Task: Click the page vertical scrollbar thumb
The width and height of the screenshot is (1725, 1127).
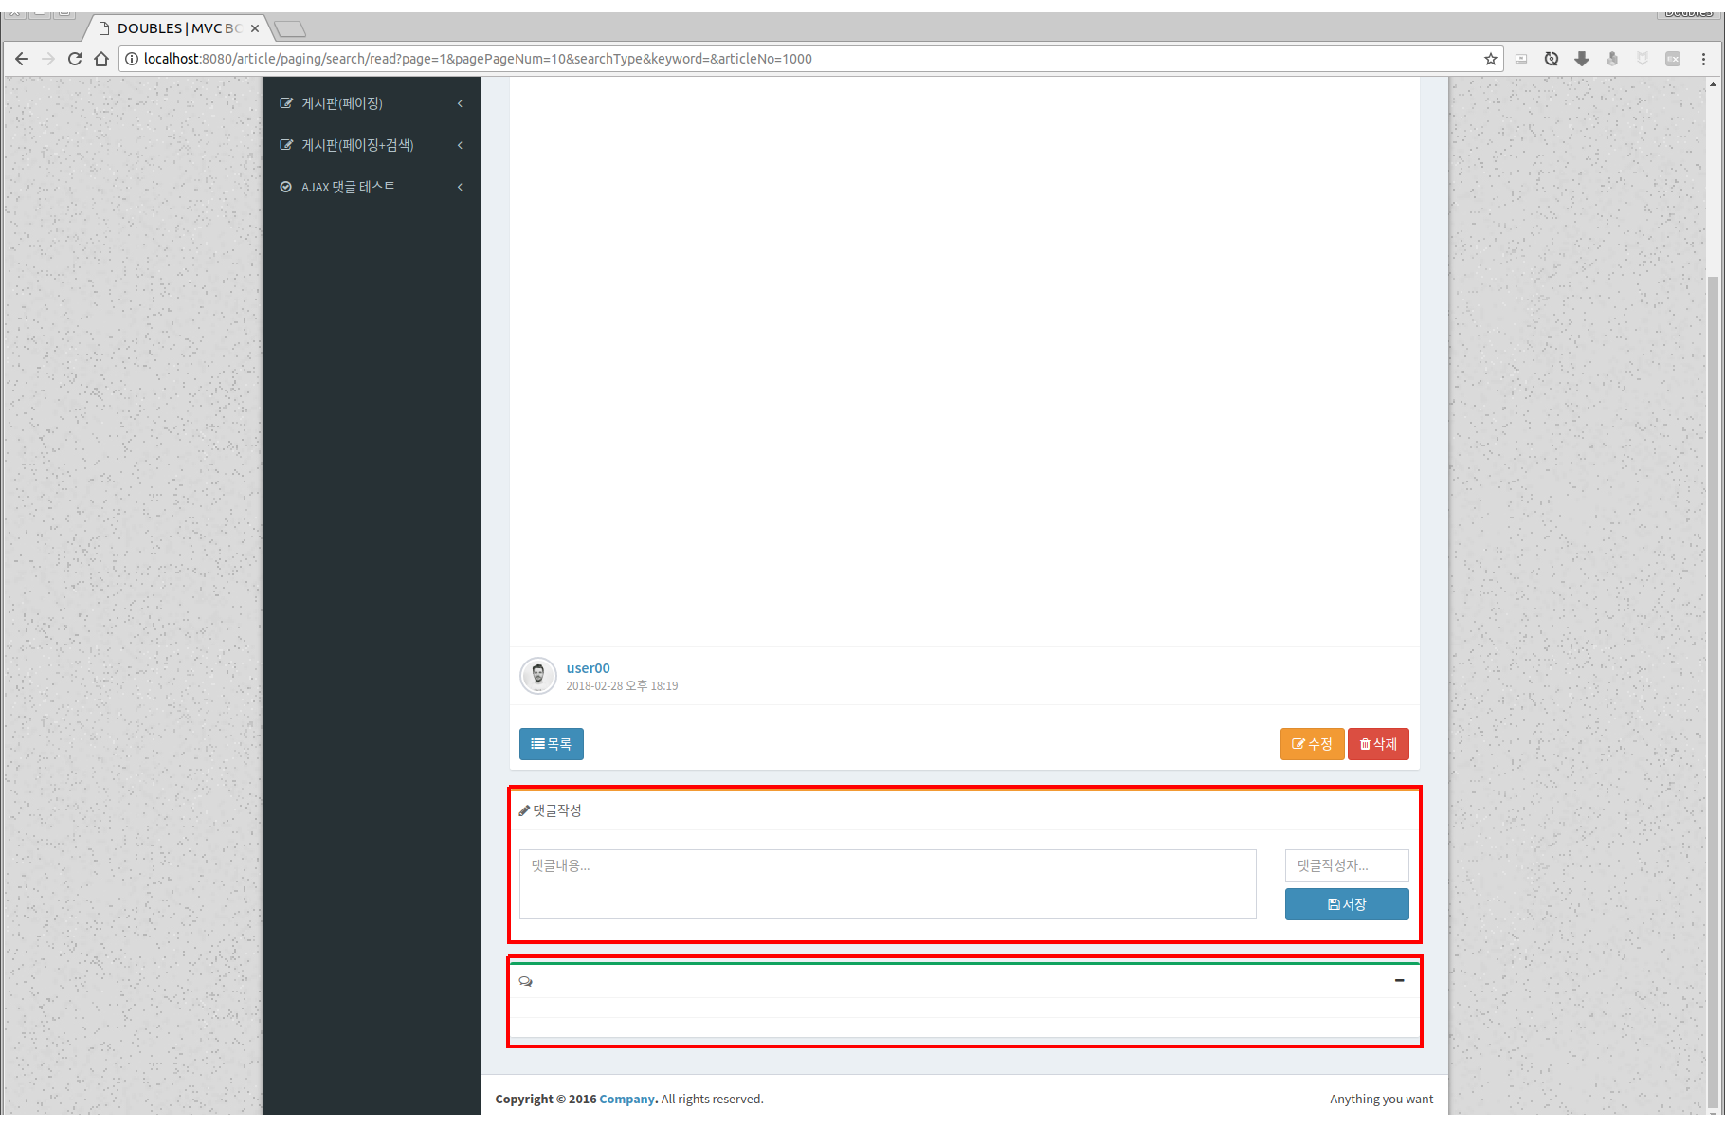Action: [x=1713, y=692]
